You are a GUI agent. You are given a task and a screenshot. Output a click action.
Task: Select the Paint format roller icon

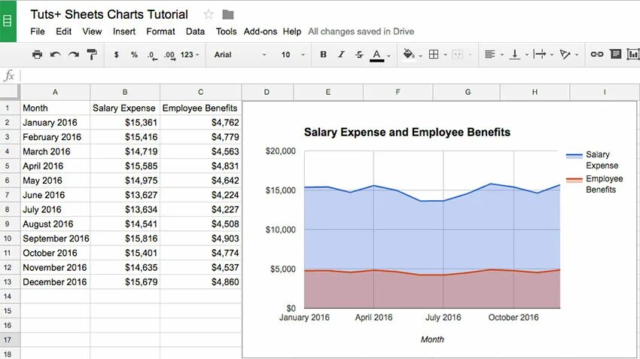pos(93,54)
